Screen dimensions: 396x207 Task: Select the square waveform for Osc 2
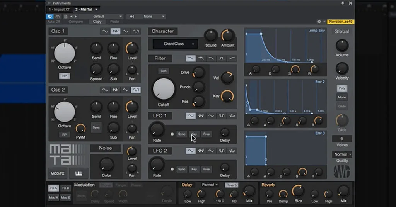point(136,90)
